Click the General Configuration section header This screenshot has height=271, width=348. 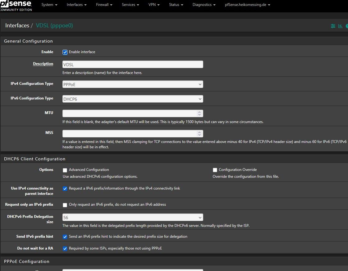(x=174, y=41)
